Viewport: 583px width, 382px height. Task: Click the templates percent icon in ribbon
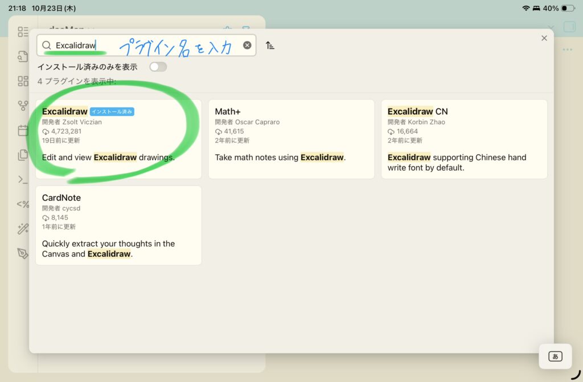click(x=23, y=204)
